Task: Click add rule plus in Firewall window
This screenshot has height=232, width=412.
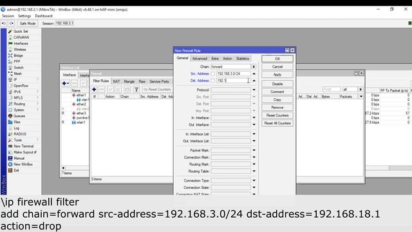Action: pyautogui.click(x=94, y=90)
